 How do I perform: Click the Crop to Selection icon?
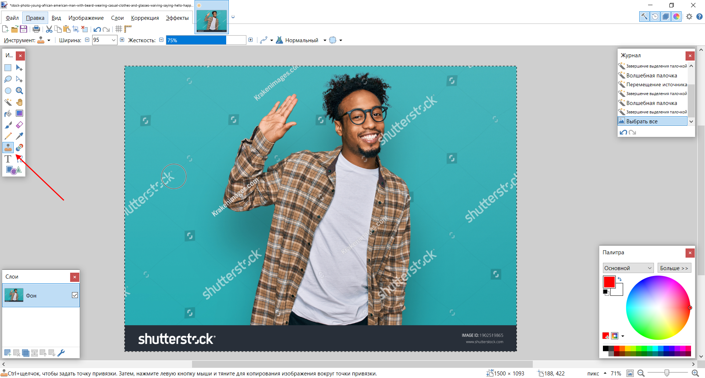76,29
